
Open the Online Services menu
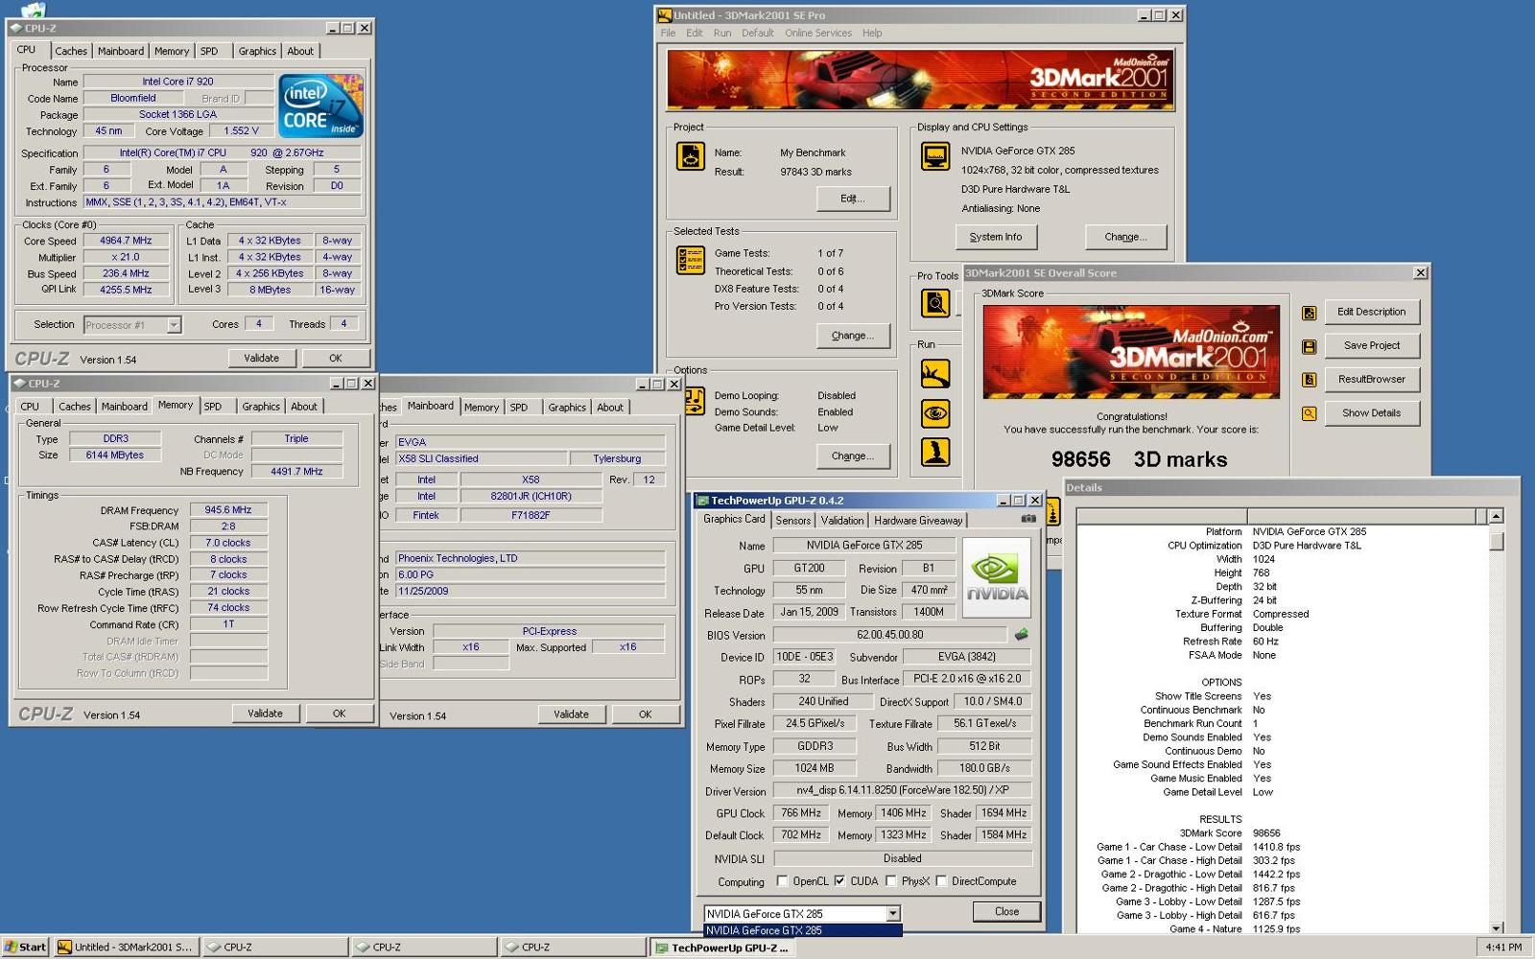pos(817,33)
